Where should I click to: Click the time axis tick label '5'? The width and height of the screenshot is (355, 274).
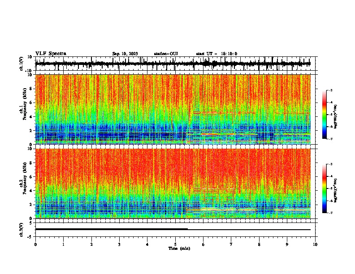(175, 244)
